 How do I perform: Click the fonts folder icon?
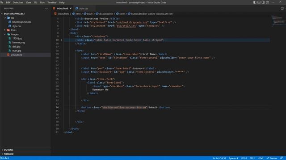8,30
